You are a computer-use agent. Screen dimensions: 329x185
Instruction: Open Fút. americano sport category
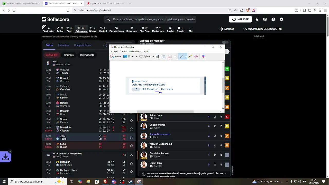click(x=116, y=29)
